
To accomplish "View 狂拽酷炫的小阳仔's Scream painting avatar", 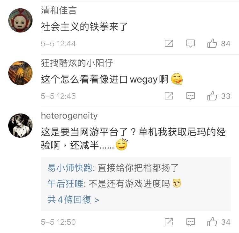I will pos(20,73).
